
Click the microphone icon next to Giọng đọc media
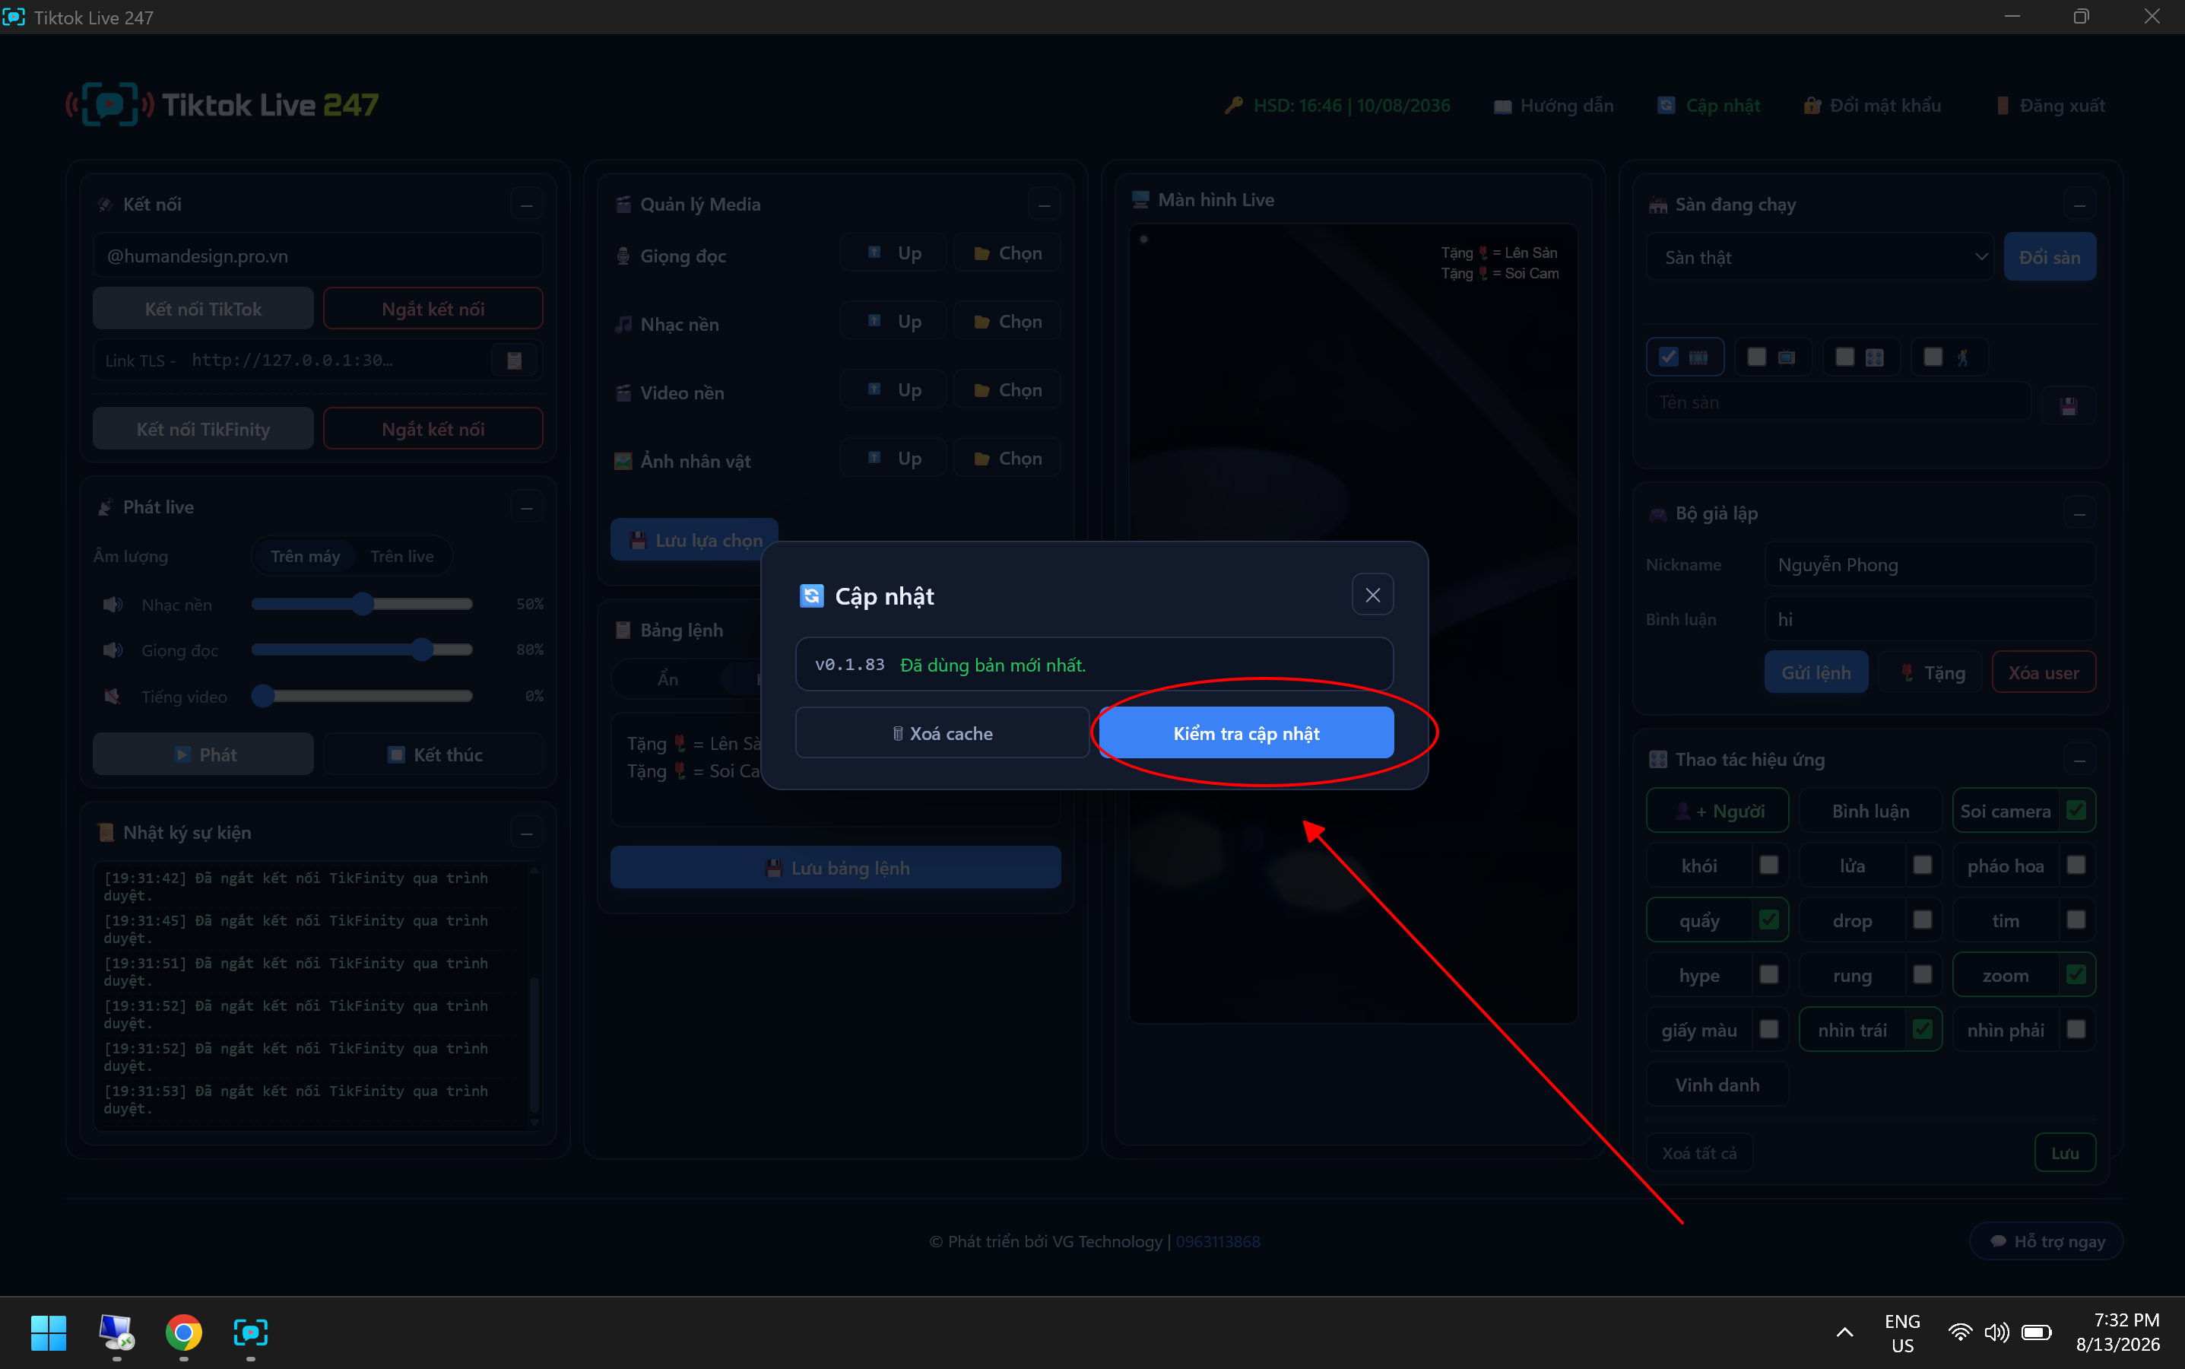click(623, 256)
